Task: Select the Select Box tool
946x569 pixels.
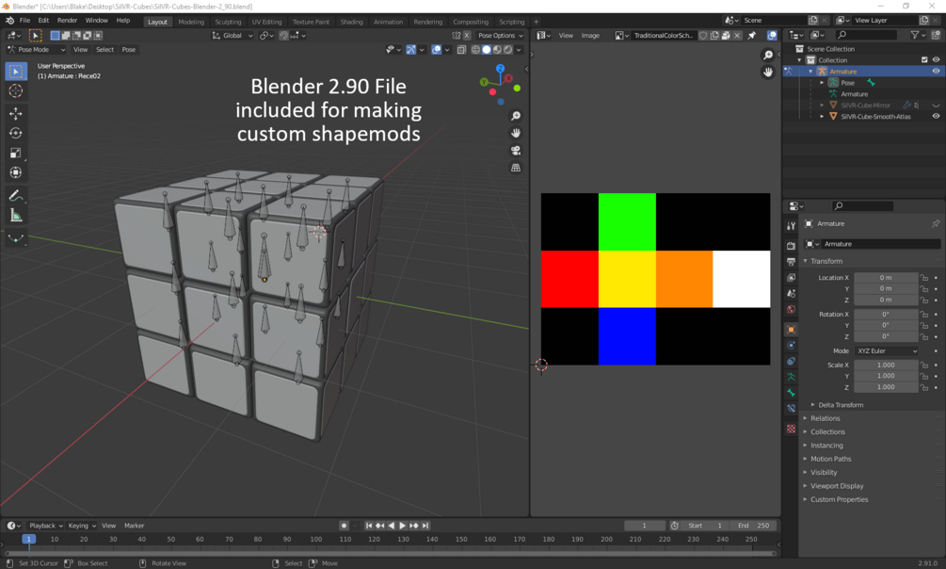Action: click(x=16, y=72)
